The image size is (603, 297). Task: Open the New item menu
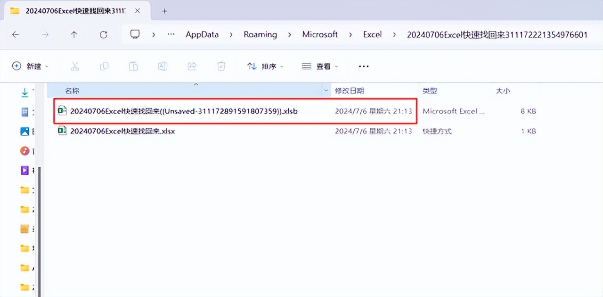[x=30, y=66]
